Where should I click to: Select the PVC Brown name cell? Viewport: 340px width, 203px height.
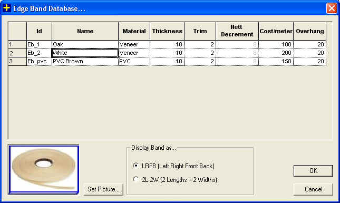[85, 61]
